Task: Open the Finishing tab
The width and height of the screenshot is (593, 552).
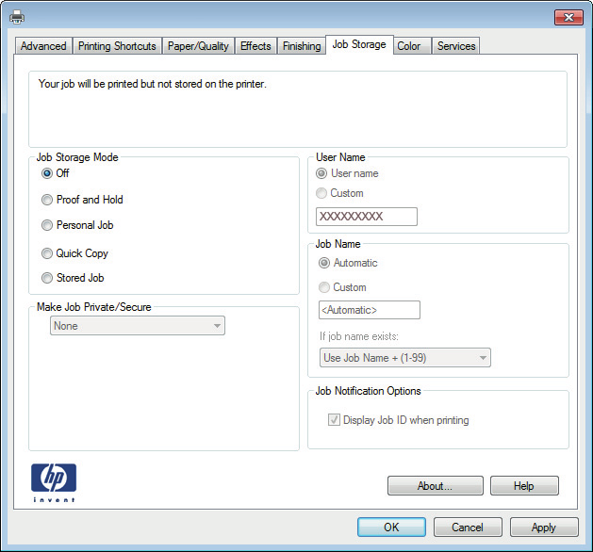Action: click(302, 46)
